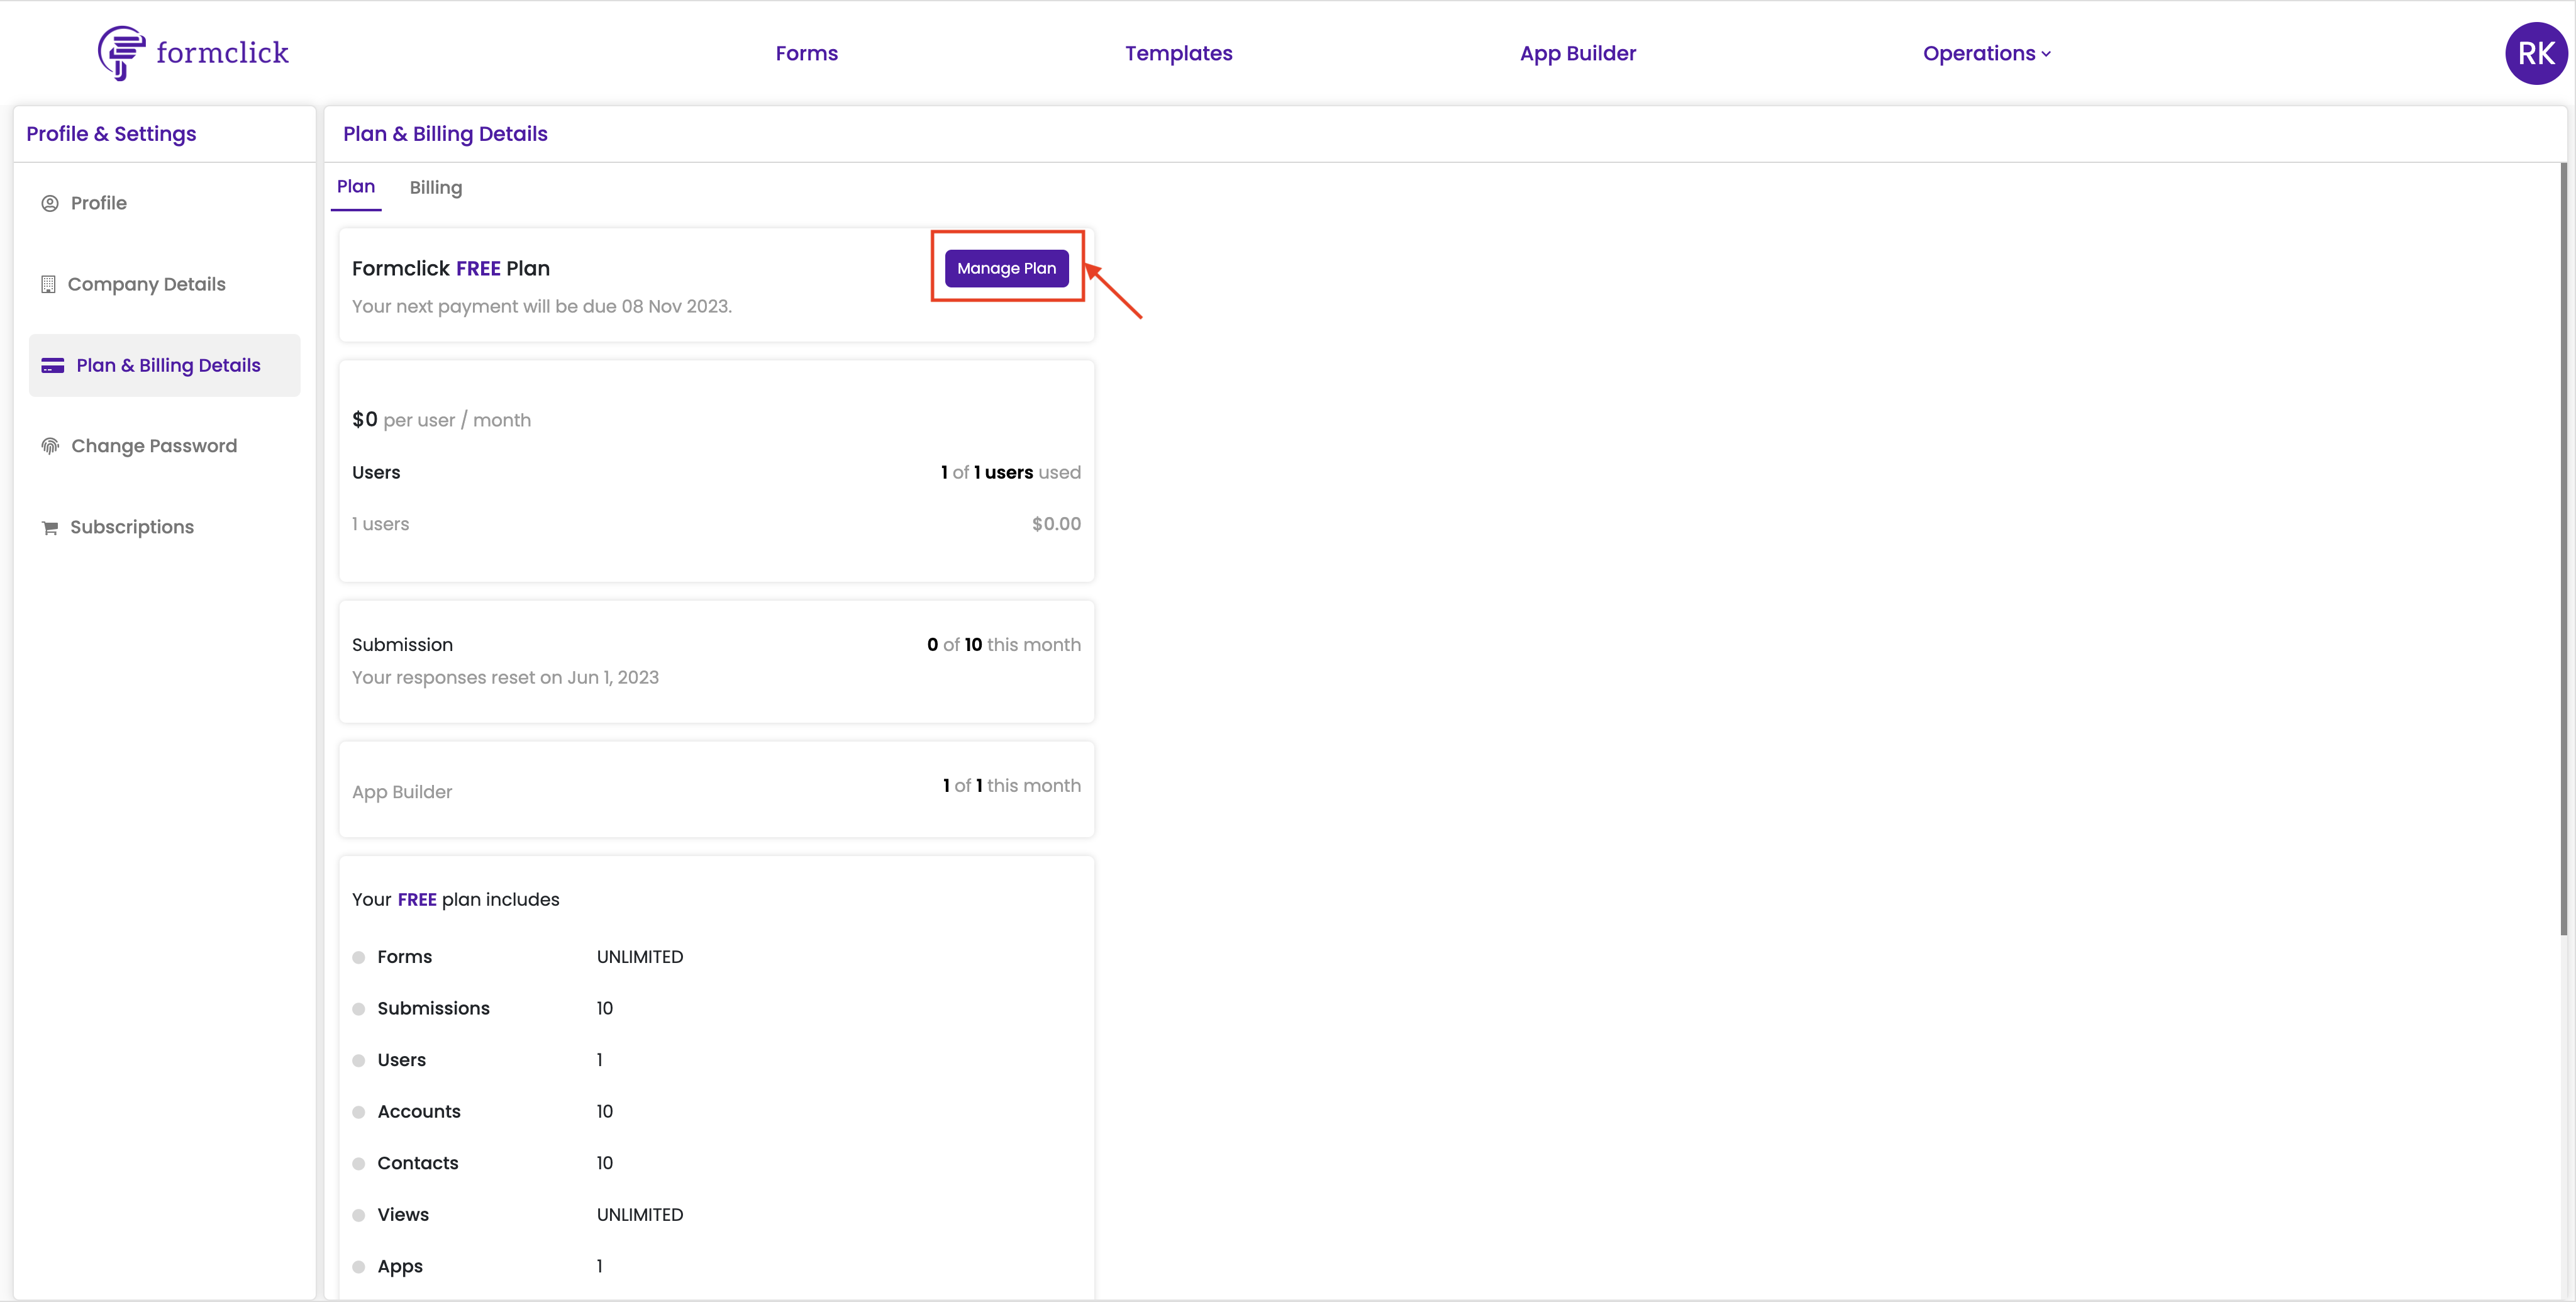The width and height of the screenshot is (2576, 1302).
Task: Open the RK user avatar menu
Action: [x=2535, y=53]
